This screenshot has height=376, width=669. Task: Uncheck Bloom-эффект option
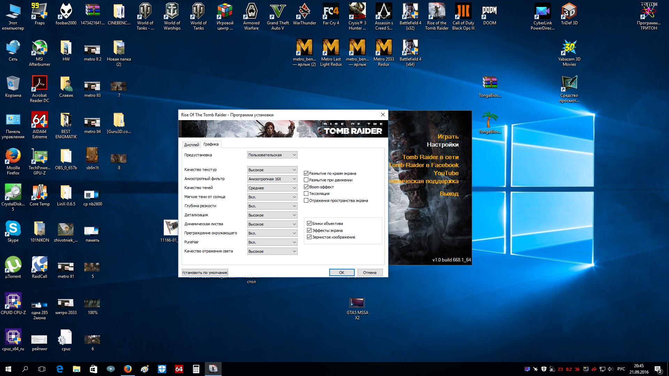pos(306,187)
